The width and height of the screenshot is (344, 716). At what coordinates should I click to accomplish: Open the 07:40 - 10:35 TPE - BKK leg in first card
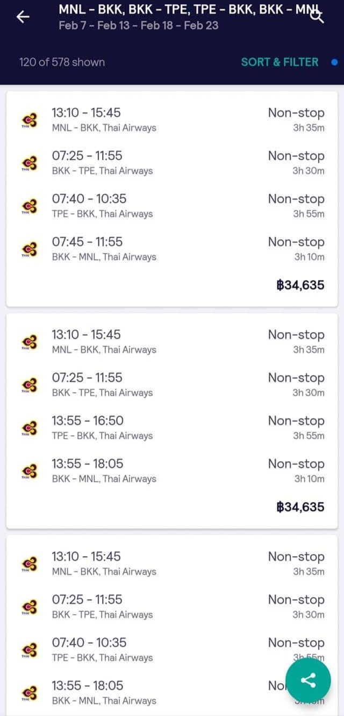click(172, 206)
